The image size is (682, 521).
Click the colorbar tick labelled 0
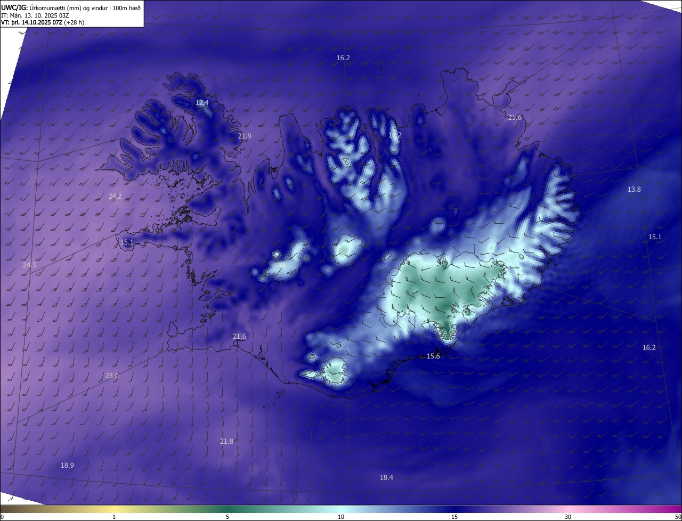point(2,517)
